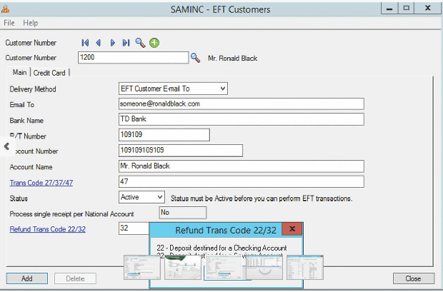Open the File menu
The height and width of the screenshot is (292, 443).
(x=10, y=23)
